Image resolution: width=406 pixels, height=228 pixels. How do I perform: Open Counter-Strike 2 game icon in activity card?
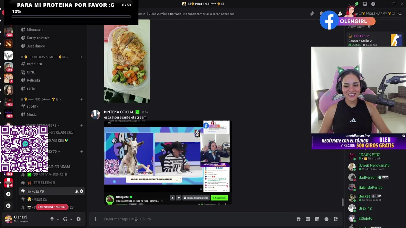(396, 40)
